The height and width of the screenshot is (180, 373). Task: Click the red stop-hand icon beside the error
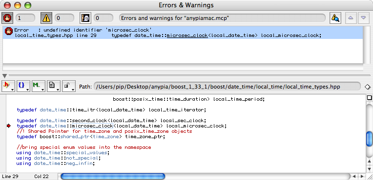9,31
